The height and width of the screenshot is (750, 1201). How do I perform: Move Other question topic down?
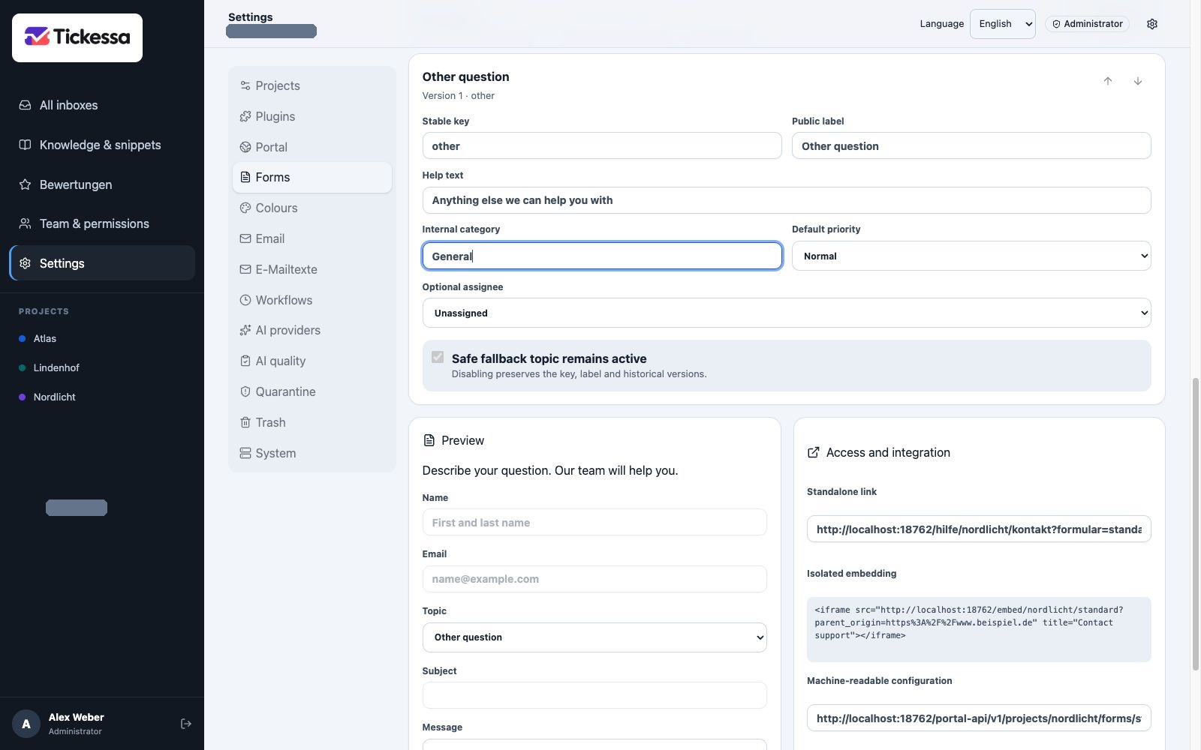[x=1138, y=81]
